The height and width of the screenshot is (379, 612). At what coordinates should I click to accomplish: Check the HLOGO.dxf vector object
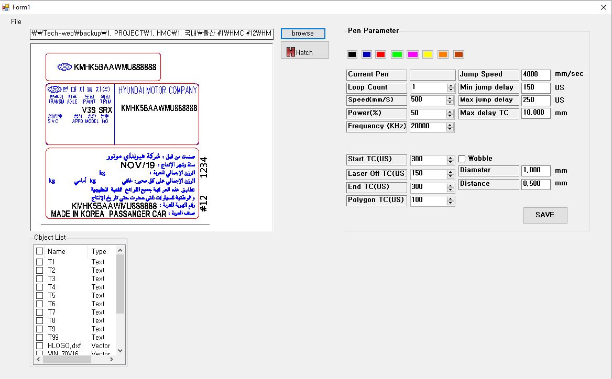coord(39,345)
